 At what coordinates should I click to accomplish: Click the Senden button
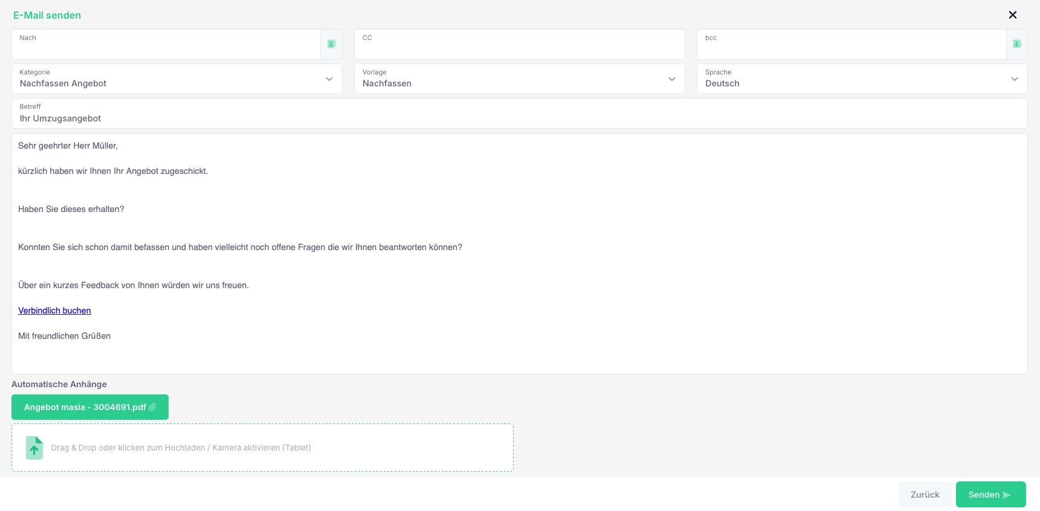[990, 494]
